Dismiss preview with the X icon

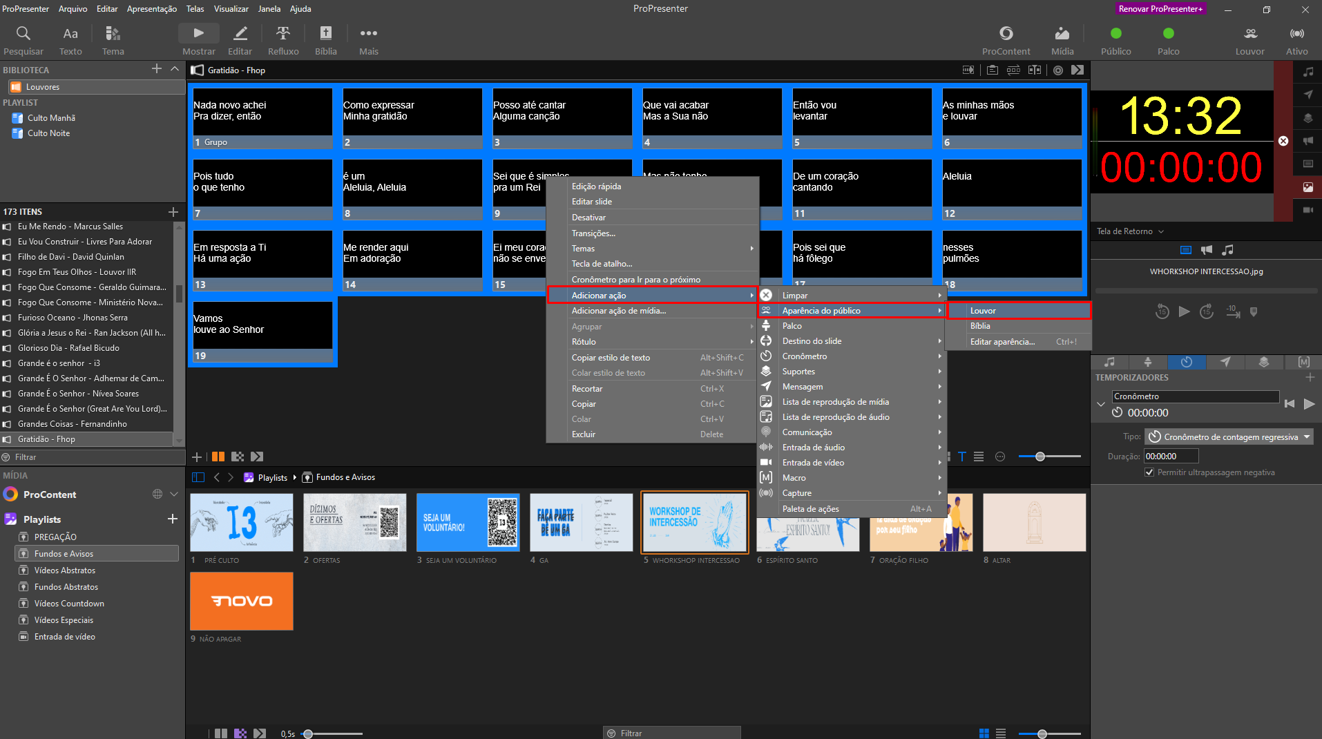point(1283,141)
